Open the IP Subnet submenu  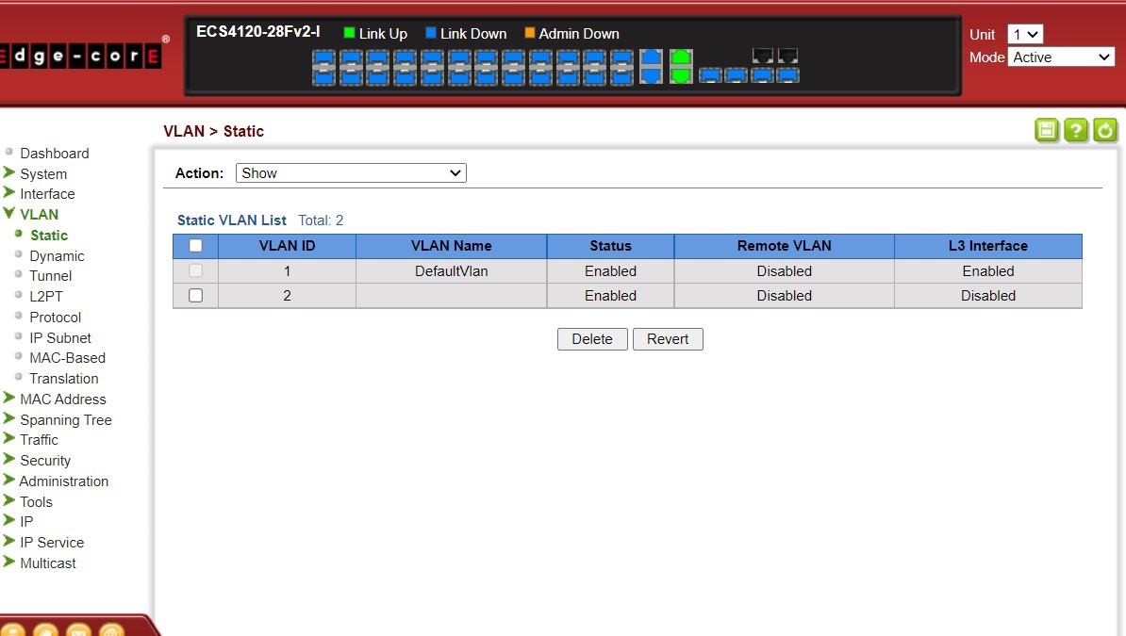coord(60,337)
